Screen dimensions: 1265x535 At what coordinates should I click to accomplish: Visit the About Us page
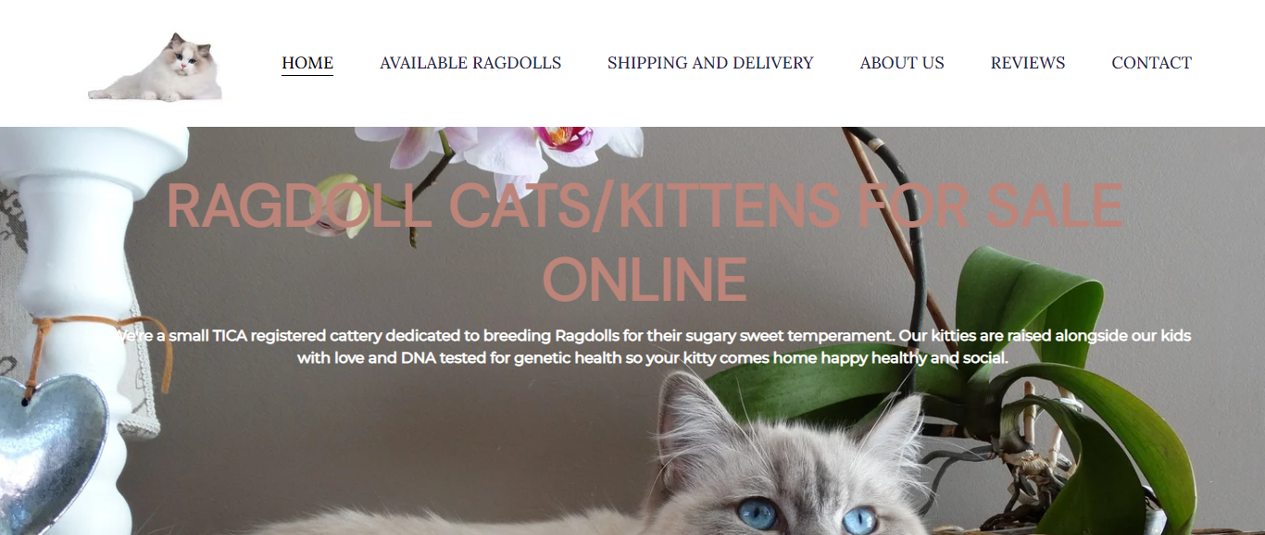(902, 63)
